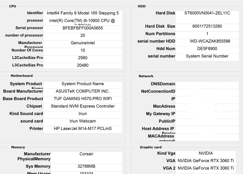Click the Hard Disk Size label

tap(160, 26)
